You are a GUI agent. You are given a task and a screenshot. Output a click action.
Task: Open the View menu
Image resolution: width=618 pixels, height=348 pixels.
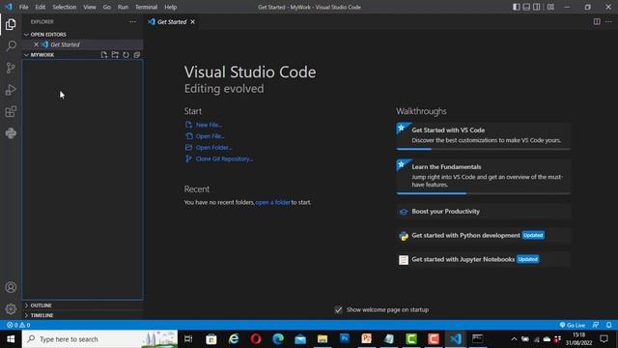click(x=90, y=7)
